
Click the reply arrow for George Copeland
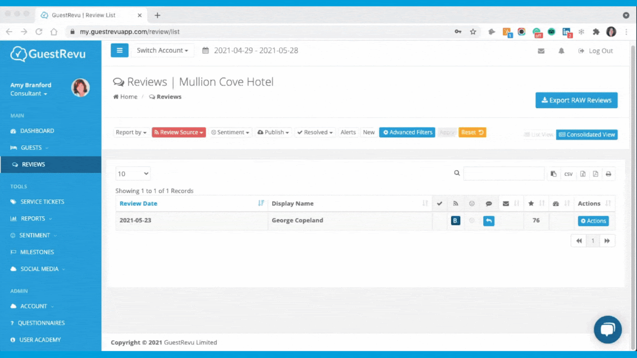(489, 221)
